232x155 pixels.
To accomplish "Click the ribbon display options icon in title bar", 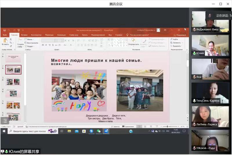I will [165, 30].
